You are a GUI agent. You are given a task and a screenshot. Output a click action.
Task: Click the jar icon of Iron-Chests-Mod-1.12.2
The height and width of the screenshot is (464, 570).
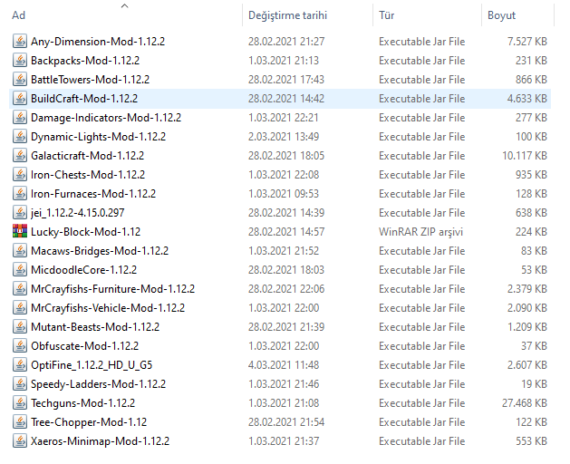(x=20, y=174)
